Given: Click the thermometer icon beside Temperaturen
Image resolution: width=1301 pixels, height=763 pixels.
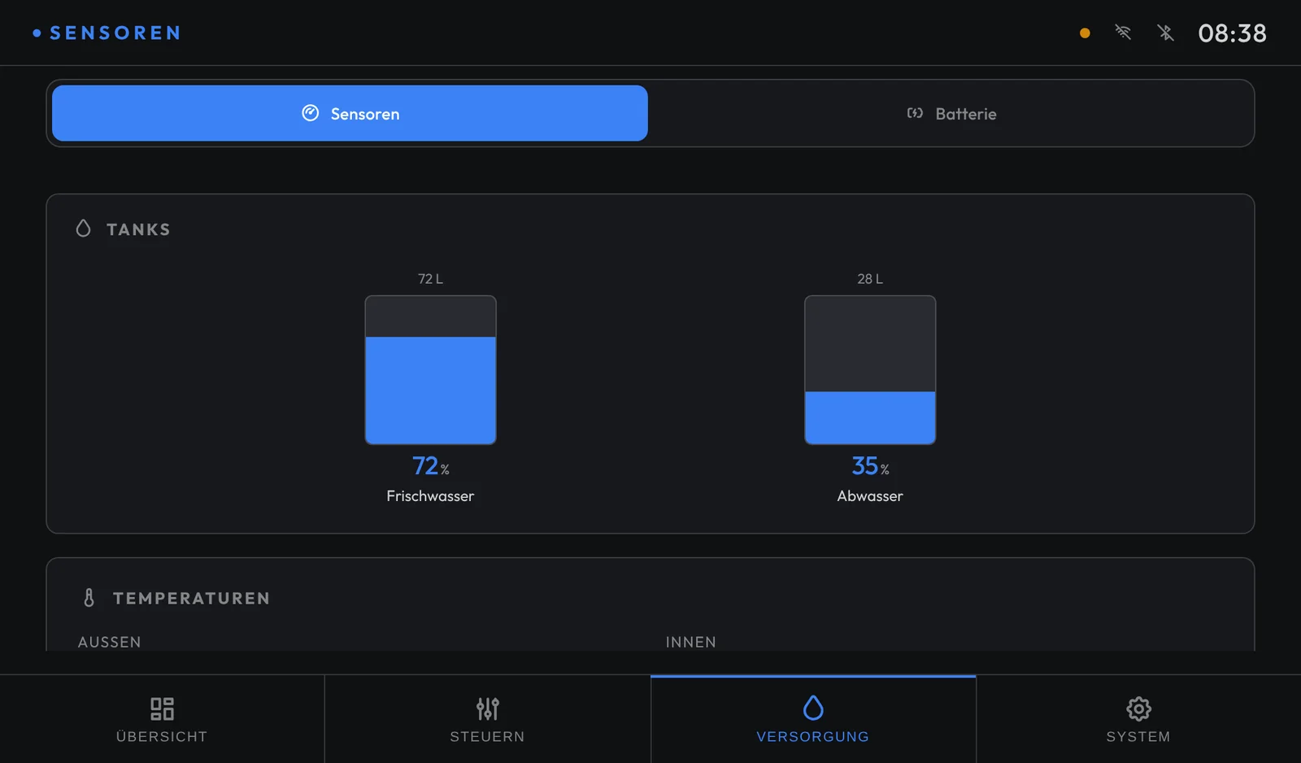Looking at the screenshot, I should pyautogui.click(x=89, y=598).
